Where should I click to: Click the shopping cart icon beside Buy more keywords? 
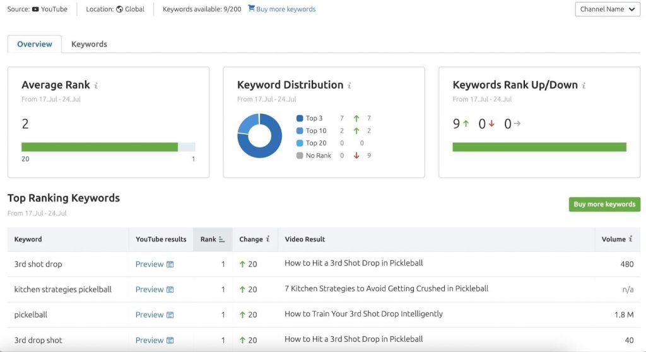point(251,8)
